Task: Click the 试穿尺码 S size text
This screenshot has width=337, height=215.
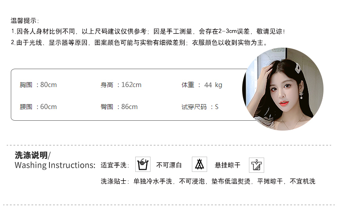Action: (x=200, y=107)
